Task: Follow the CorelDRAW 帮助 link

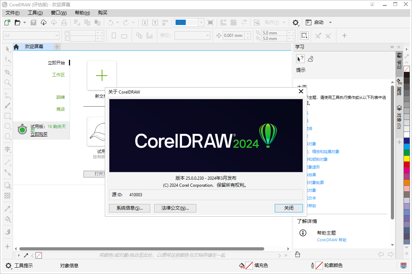Action: (331, 240)
